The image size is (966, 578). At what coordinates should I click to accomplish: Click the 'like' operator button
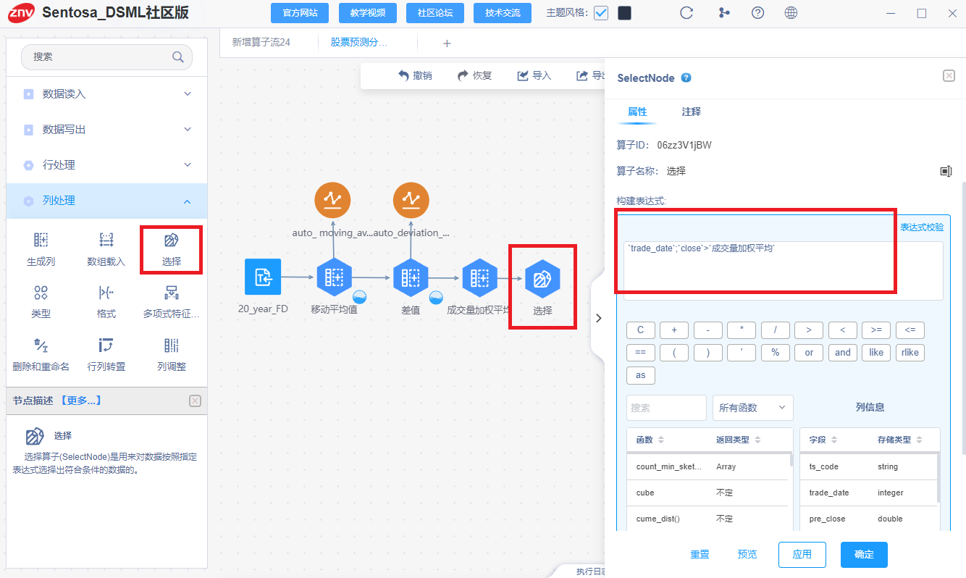pos(876,353)
